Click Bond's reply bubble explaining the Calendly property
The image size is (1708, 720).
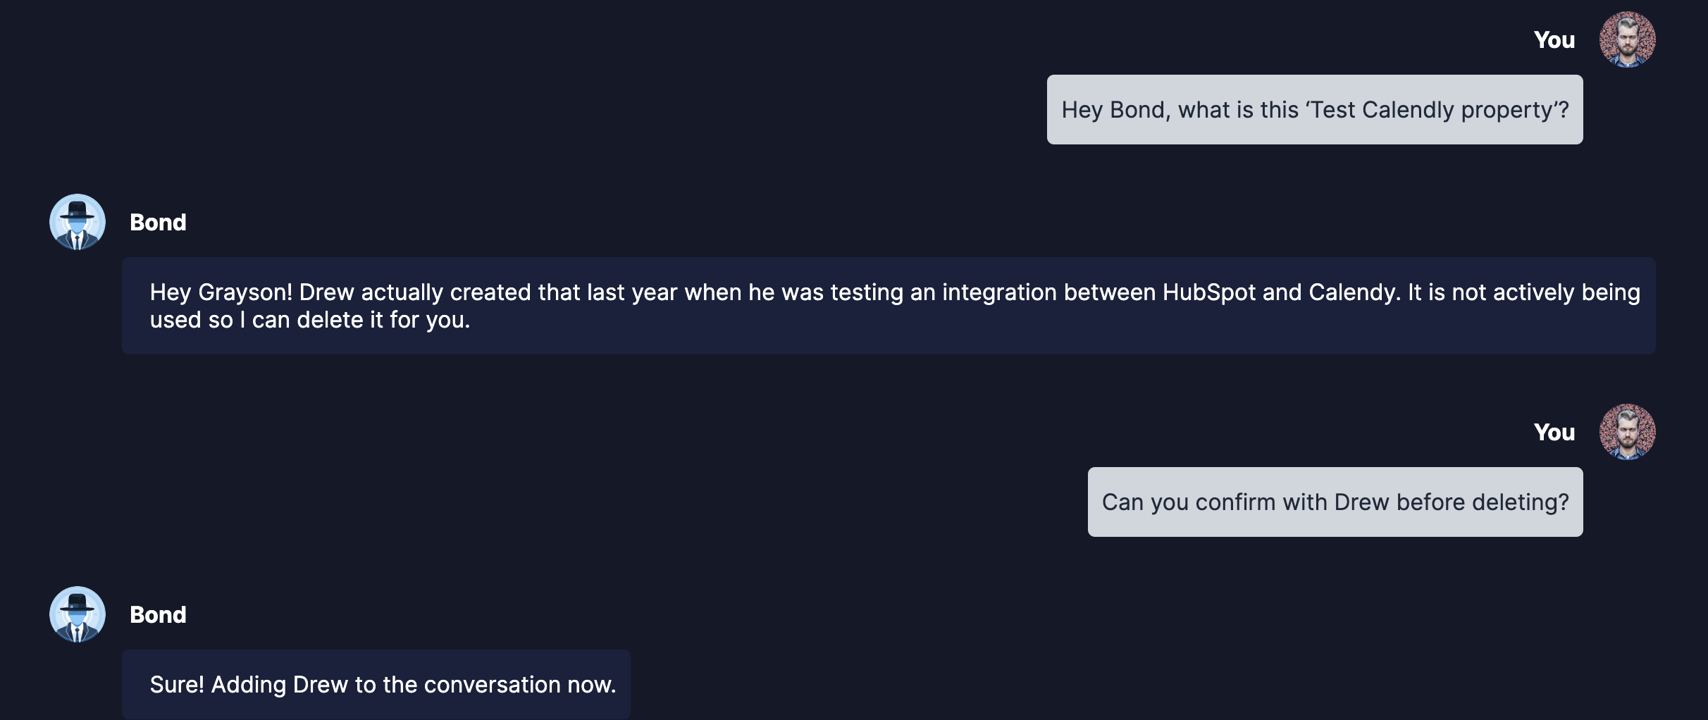(x=888, y=306)
